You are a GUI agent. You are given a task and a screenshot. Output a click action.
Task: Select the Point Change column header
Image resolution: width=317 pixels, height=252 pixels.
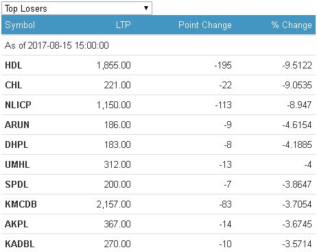pyautogui.click(x=205, y=25)
